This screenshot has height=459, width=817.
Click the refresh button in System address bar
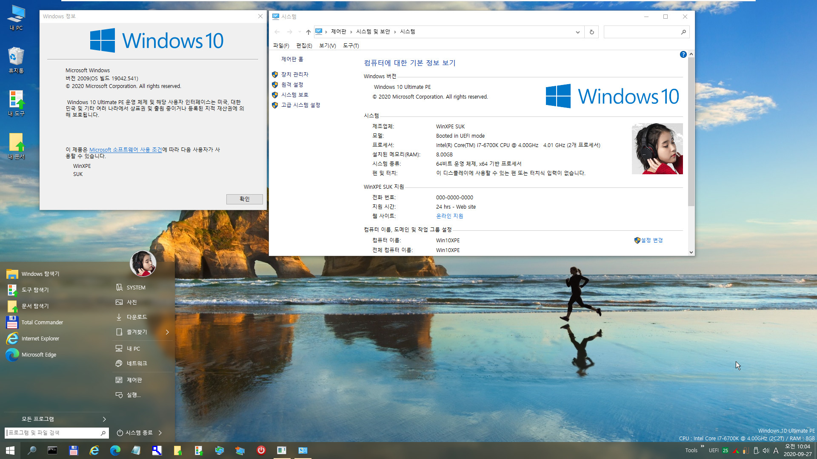point(591,32)
